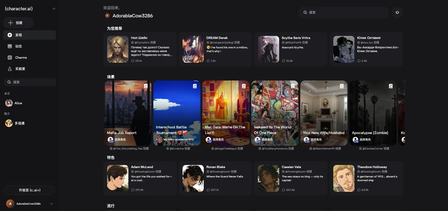Click the 特色 section heading
The width and height of the screenshot is (448, 211).
coord(111,157)
